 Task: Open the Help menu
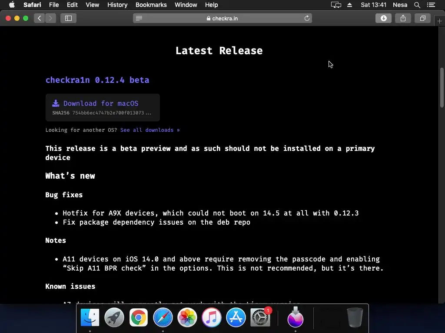point(212,5)
